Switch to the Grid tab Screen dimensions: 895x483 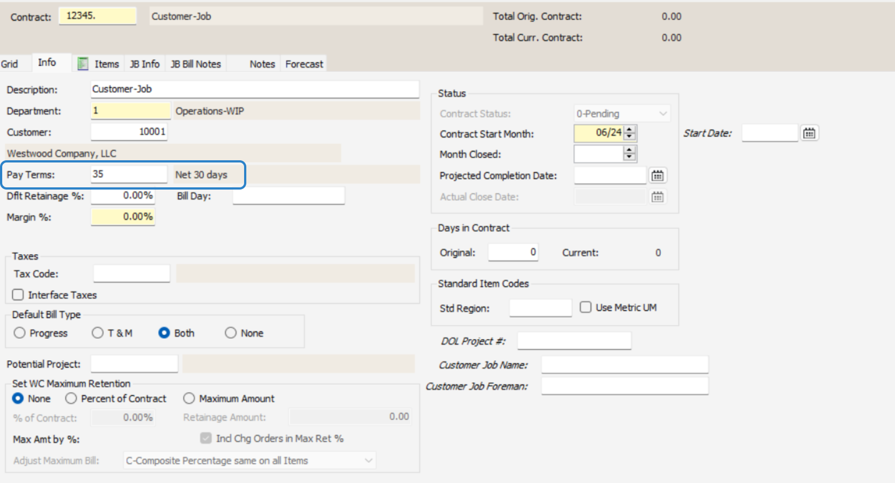[x=9, y=64]
